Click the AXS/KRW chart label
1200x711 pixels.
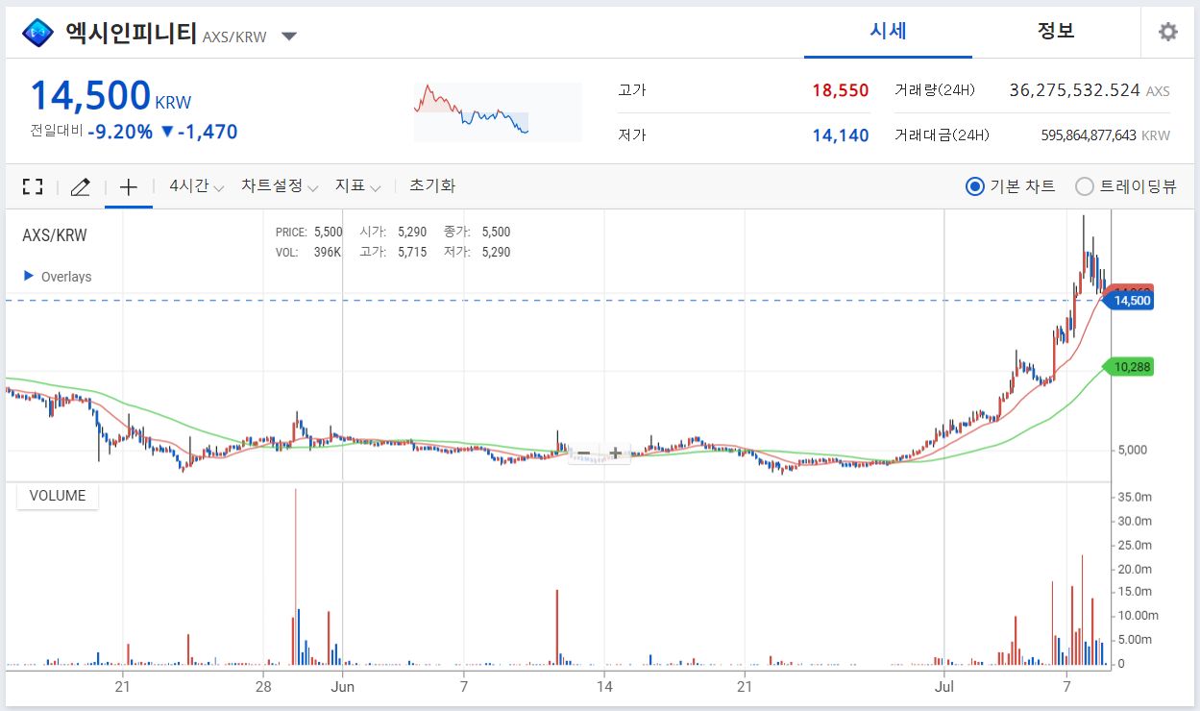click(54, 235)
